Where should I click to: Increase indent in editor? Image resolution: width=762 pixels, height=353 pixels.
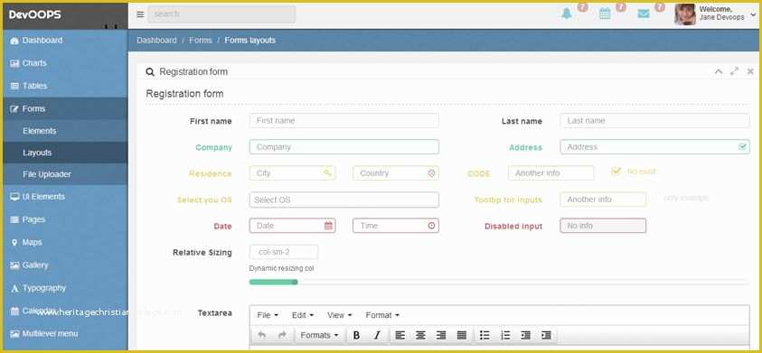click(x=546, y=335)
